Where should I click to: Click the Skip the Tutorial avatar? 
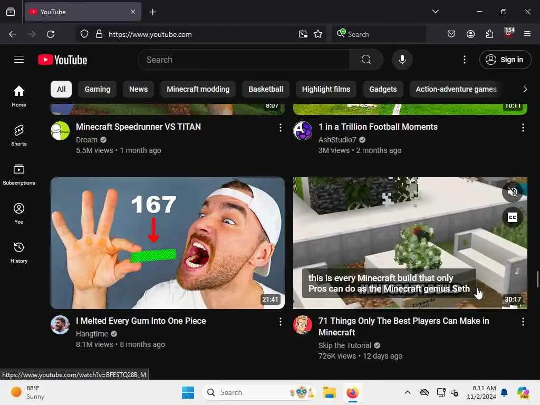pos(303,325)
